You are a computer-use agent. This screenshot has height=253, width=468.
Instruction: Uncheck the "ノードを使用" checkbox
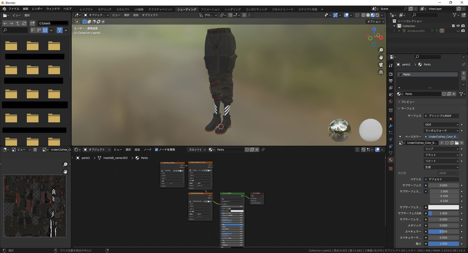[156, 149]
